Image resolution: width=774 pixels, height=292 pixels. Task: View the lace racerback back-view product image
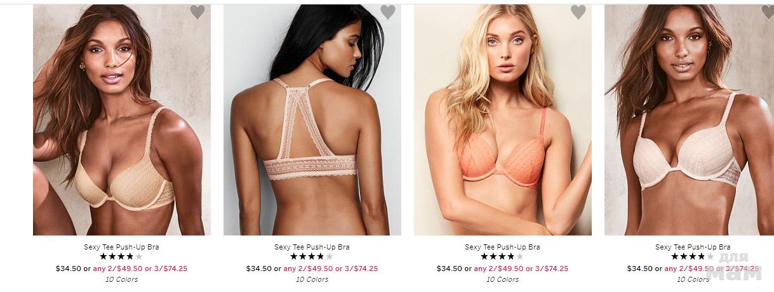click(x=312, y=120)
